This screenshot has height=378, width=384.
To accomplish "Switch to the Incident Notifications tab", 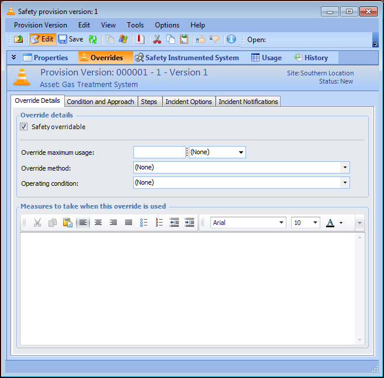I will pyautogui.click(x=248, y=102).
